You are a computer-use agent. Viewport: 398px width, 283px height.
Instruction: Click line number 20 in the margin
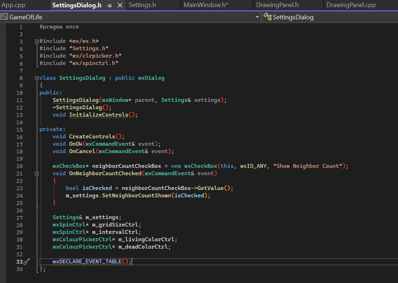[19, 166]
